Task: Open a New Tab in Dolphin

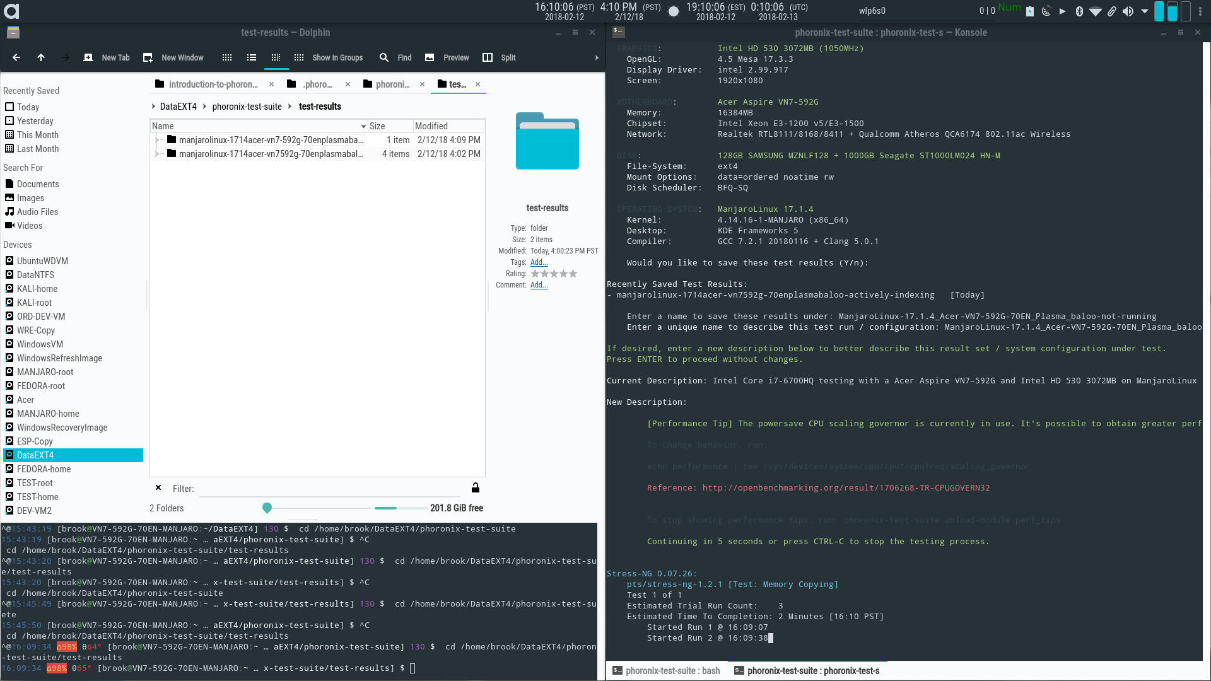Action: [x=107, y=57]
